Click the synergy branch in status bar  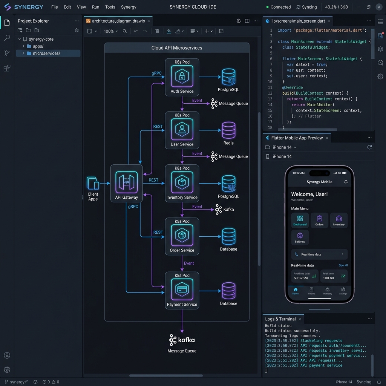coord(16,382)
